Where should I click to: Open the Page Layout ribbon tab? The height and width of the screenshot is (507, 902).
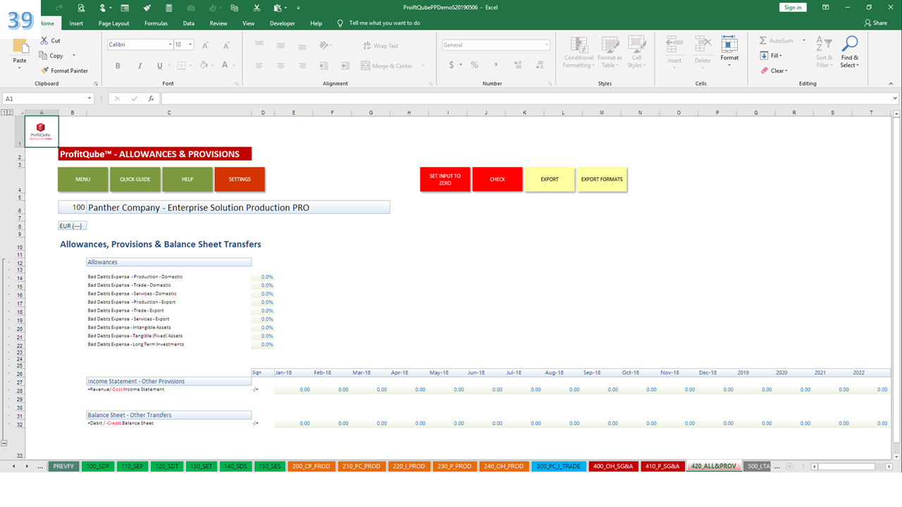pyautogui.click(x=113, y=23)
